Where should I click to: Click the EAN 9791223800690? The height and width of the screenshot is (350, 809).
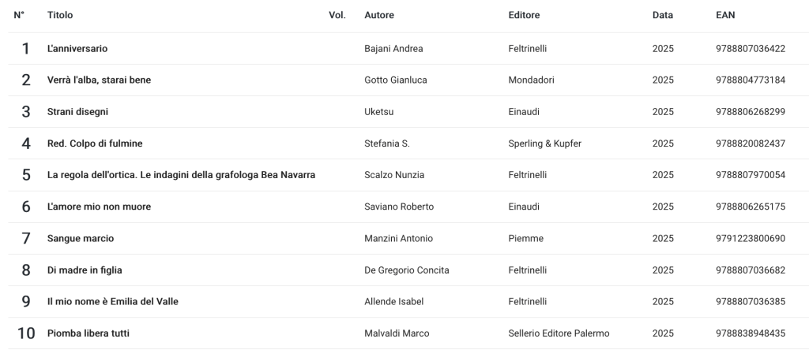coord(750,238)
